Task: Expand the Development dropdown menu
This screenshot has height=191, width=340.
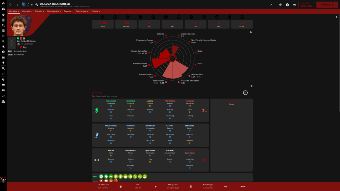Action: tap(54, 11)
